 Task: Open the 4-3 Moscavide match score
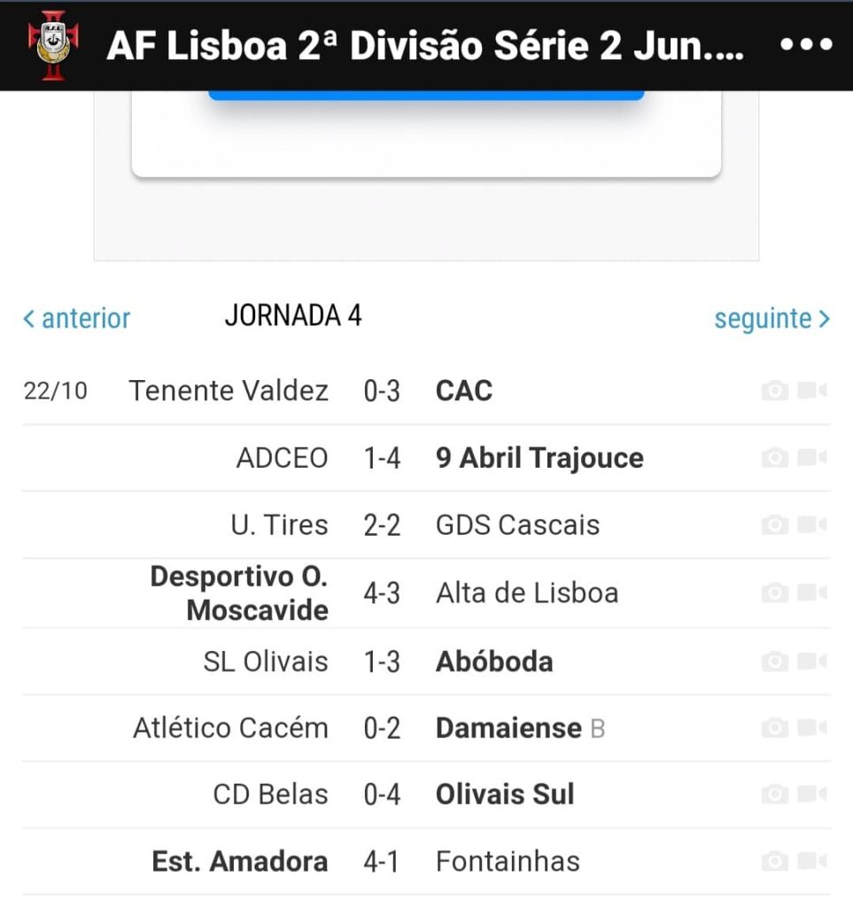coord(382,593)
